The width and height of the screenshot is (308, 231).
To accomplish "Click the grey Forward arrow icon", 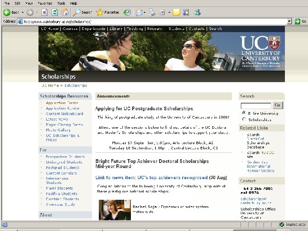I will 30,12.
